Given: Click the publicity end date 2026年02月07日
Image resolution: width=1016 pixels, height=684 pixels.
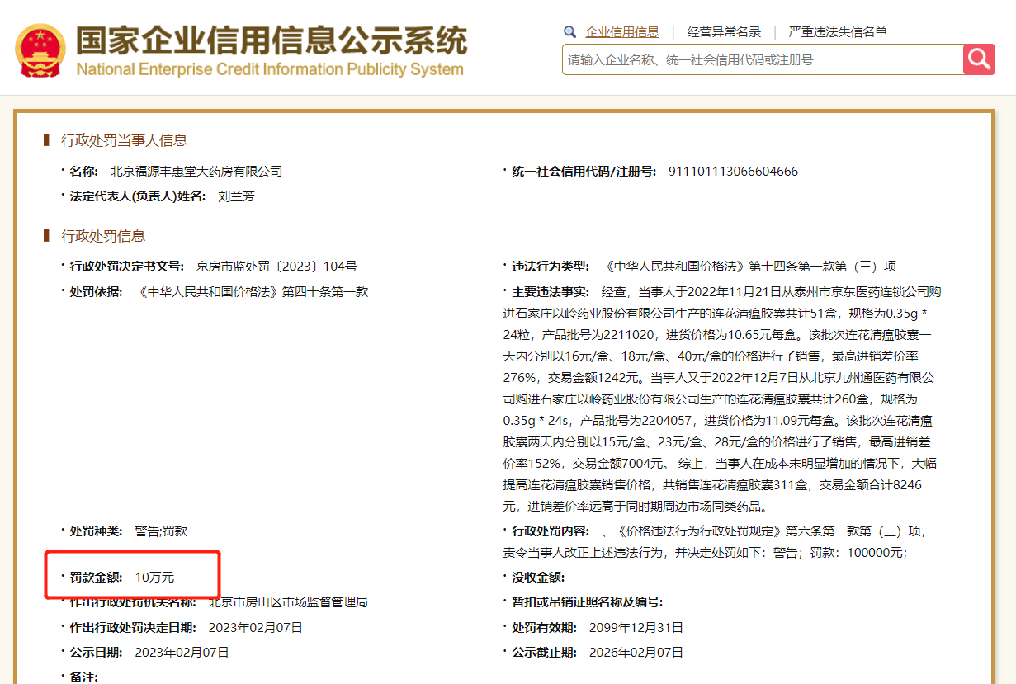Looking at the screenshot, I should click(636, 653).
